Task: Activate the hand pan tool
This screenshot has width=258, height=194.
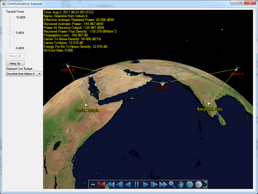Action: pos(181,184)
